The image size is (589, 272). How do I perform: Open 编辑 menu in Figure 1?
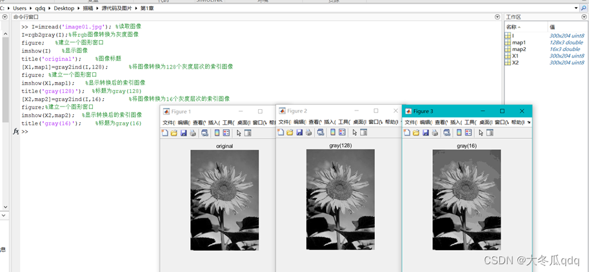coord(184,123)
